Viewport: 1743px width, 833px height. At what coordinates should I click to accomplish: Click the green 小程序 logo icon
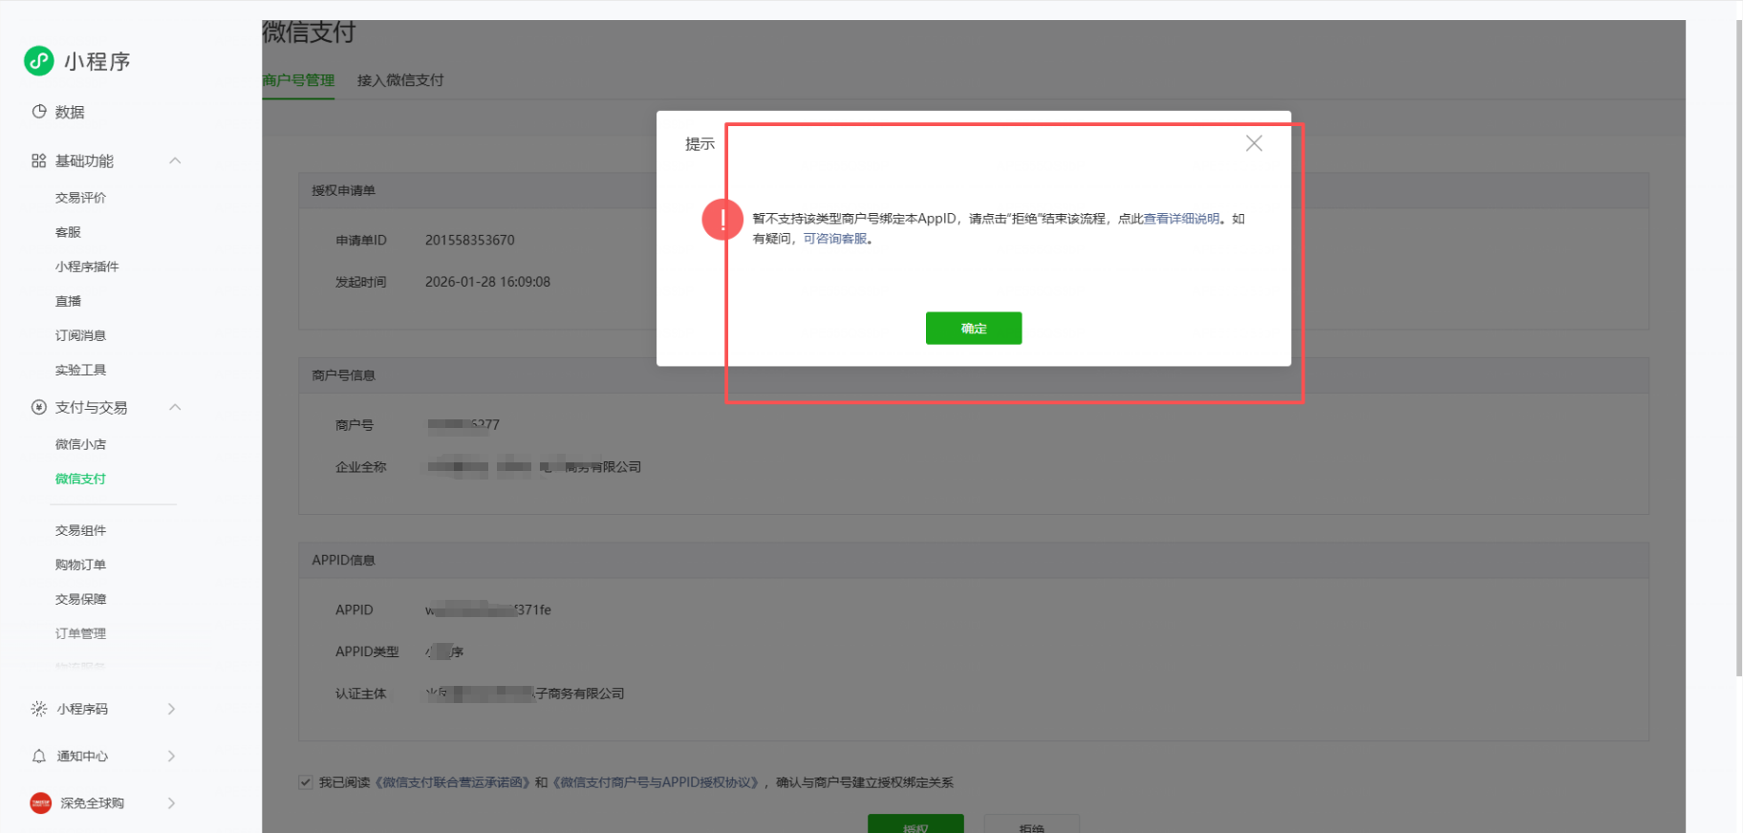(x=39, y=61)
